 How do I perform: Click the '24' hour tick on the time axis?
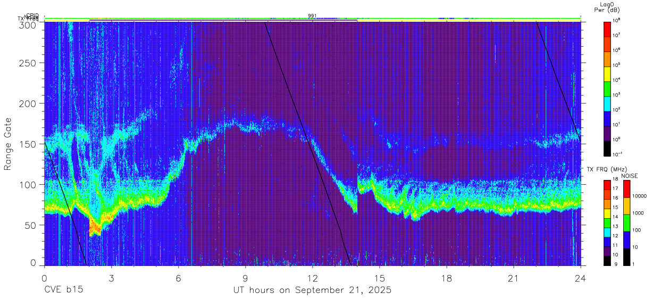tap(581, 278)
